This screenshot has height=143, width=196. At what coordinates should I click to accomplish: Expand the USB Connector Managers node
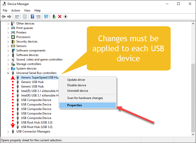pos(8,132)
